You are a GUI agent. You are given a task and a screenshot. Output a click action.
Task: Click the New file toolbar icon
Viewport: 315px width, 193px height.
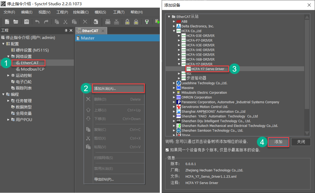click(x=7, y=22)
